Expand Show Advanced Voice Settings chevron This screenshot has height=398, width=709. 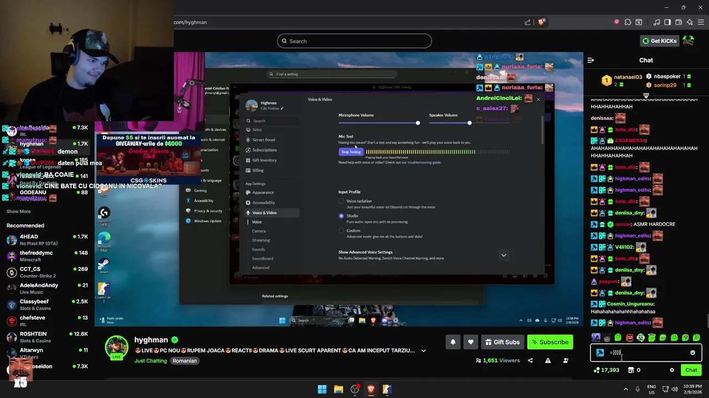504,255
